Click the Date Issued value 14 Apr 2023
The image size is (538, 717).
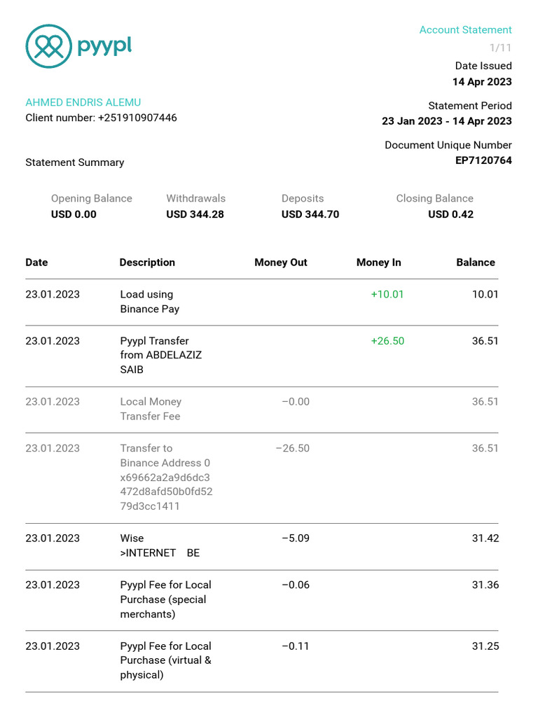481,82
